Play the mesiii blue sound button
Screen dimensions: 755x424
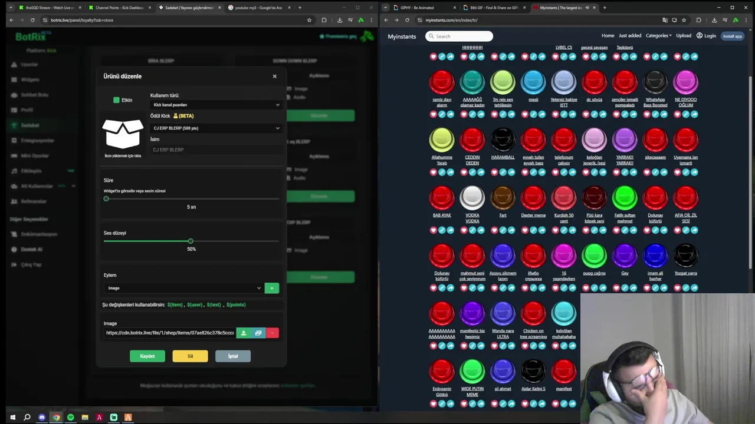tap(533, 82)
